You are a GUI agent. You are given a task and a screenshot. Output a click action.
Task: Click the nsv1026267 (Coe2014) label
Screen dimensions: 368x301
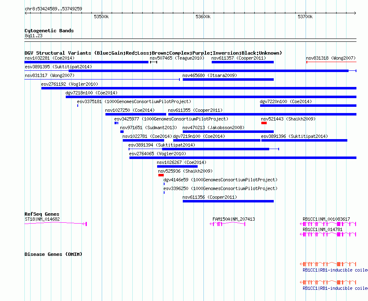[182, 162]
